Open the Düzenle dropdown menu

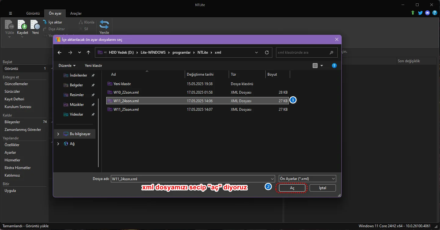click(67, 66)
